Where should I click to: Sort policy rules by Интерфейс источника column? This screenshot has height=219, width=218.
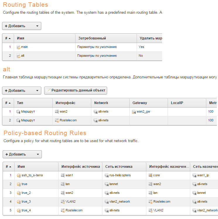pyautogui.click(x=80, y=167)
